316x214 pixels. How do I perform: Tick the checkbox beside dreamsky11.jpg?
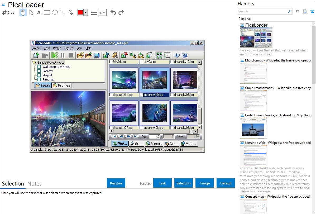click(111, 95)
